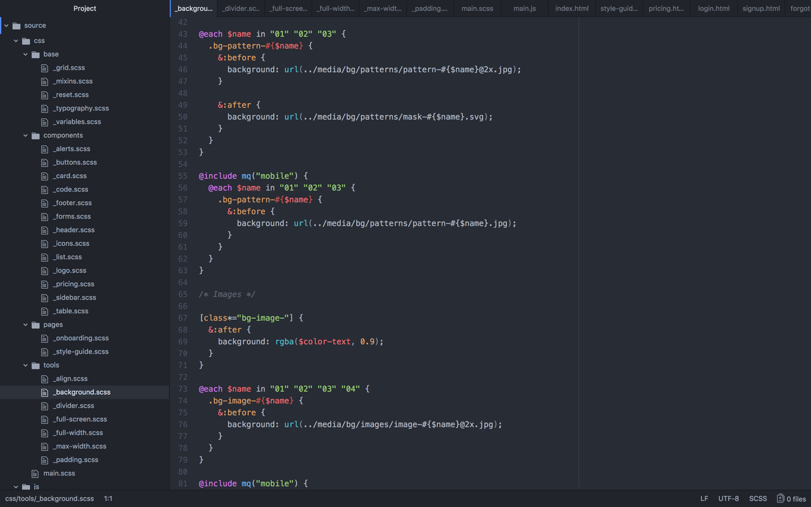
Task: Click the 1:1 cursor position indicator
Action: [x=108, y=499]
